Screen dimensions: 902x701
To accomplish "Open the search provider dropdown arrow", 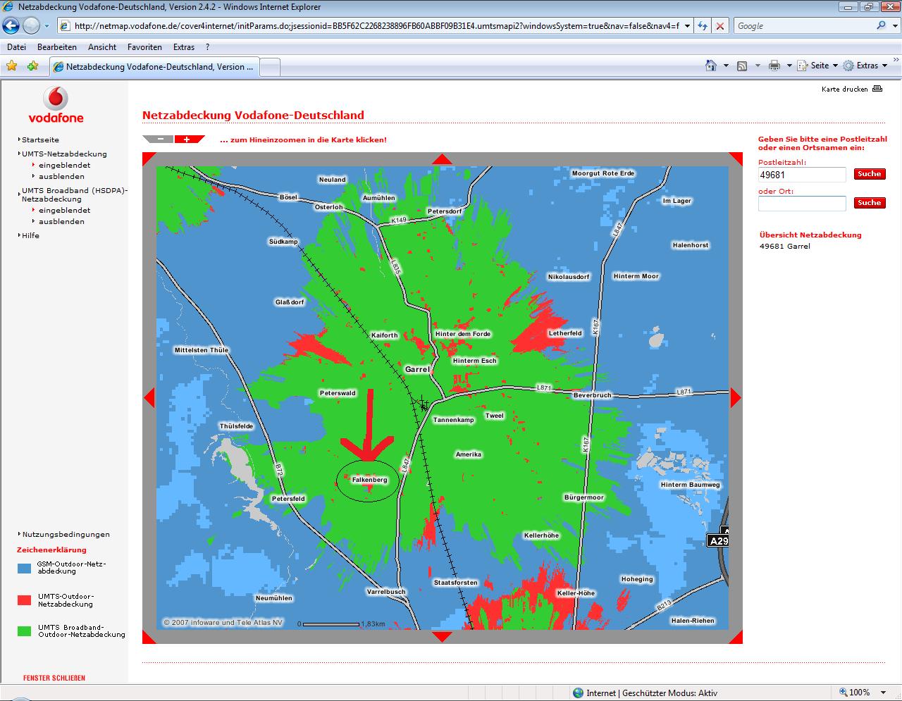I will coord(894,25).
